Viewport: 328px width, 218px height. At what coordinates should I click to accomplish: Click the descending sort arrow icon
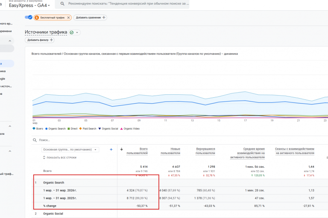122,149
